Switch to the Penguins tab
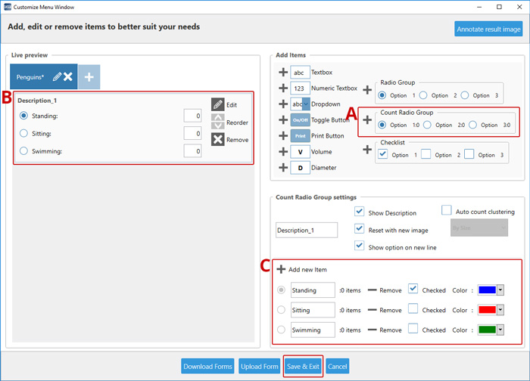The width and height of the screenshot is (530, 381). tap(30, 77)
